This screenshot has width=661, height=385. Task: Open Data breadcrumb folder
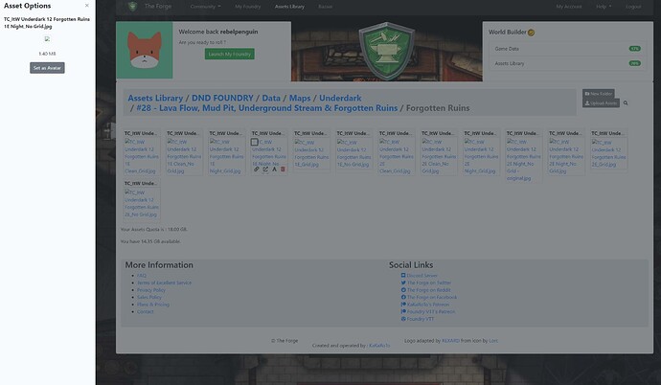tap(271, 98)
